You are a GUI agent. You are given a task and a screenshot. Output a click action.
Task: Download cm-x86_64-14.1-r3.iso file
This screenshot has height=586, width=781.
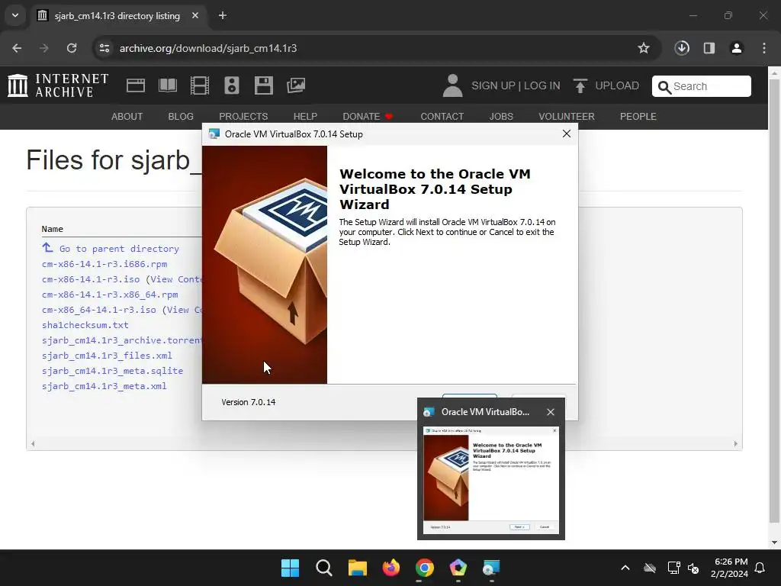click(99, 310)
